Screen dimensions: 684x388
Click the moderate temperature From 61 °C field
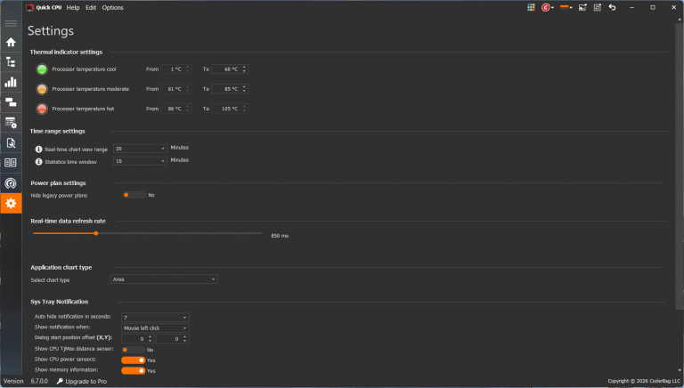click(x=176, y=89)
